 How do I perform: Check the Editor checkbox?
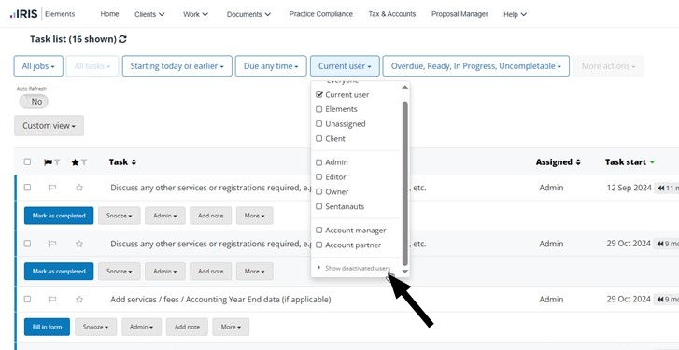click(319, 177)
